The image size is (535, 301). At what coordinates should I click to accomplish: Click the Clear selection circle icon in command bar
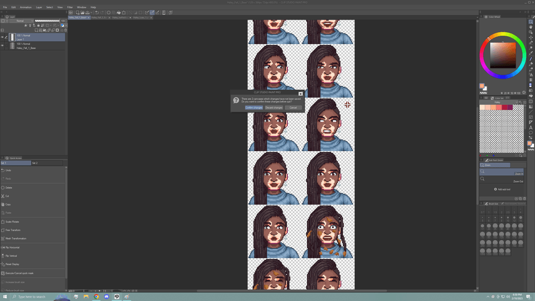[x=109, y=13]
